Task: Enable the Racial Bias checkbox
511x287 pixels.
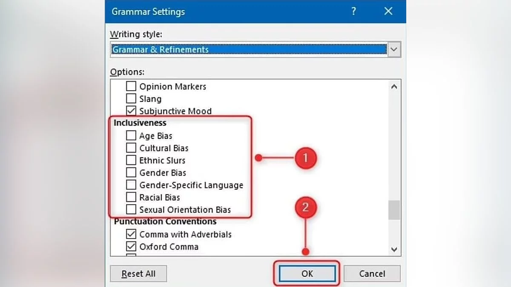Action: click(x=131, y=197)
